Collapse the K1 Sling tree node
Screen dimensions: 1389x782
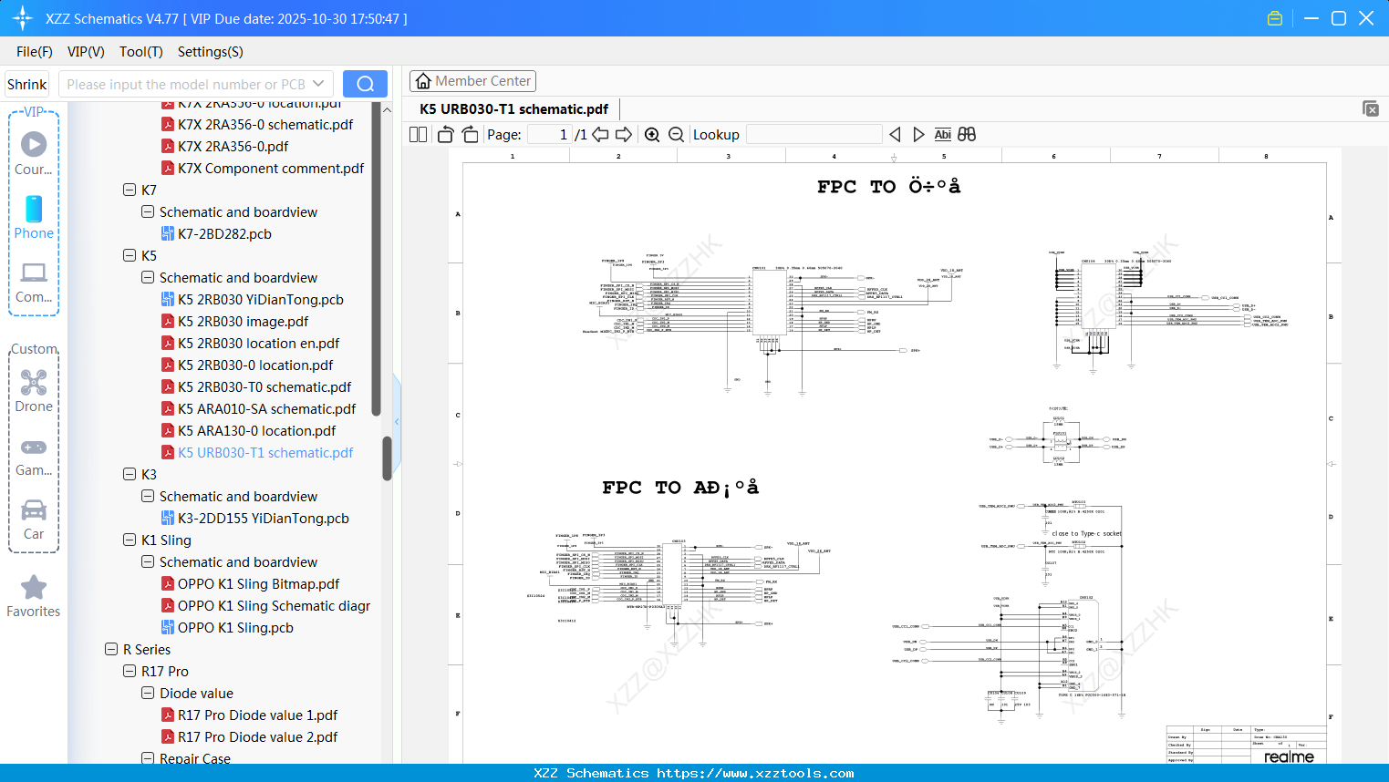click(130, 540)
